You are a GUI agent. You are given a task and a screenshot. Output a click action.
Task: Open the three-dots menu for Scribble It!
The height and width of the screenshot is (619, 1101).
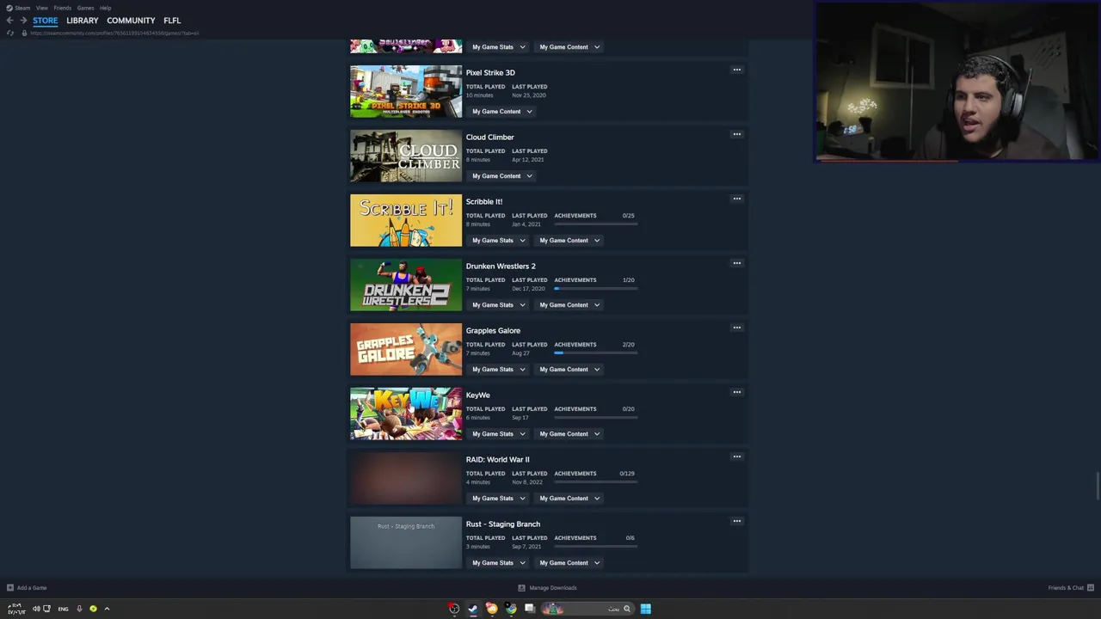click(x=736, y=199)
